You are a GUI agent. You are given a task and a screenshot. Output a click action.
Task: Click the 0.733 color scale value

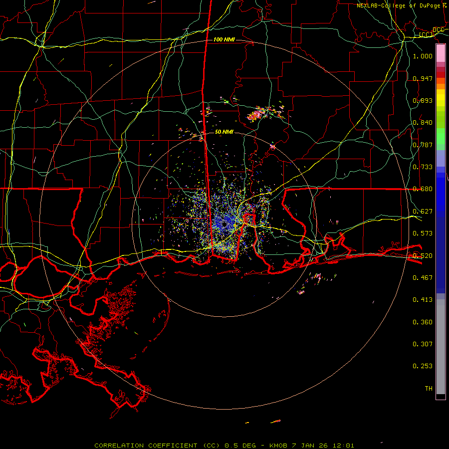click(x=423, y=167)
